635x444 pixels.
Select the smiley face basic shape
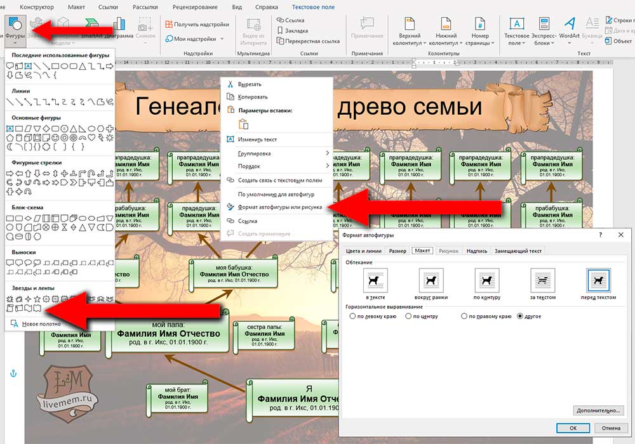pyautogui.click(x=55, y=138)
